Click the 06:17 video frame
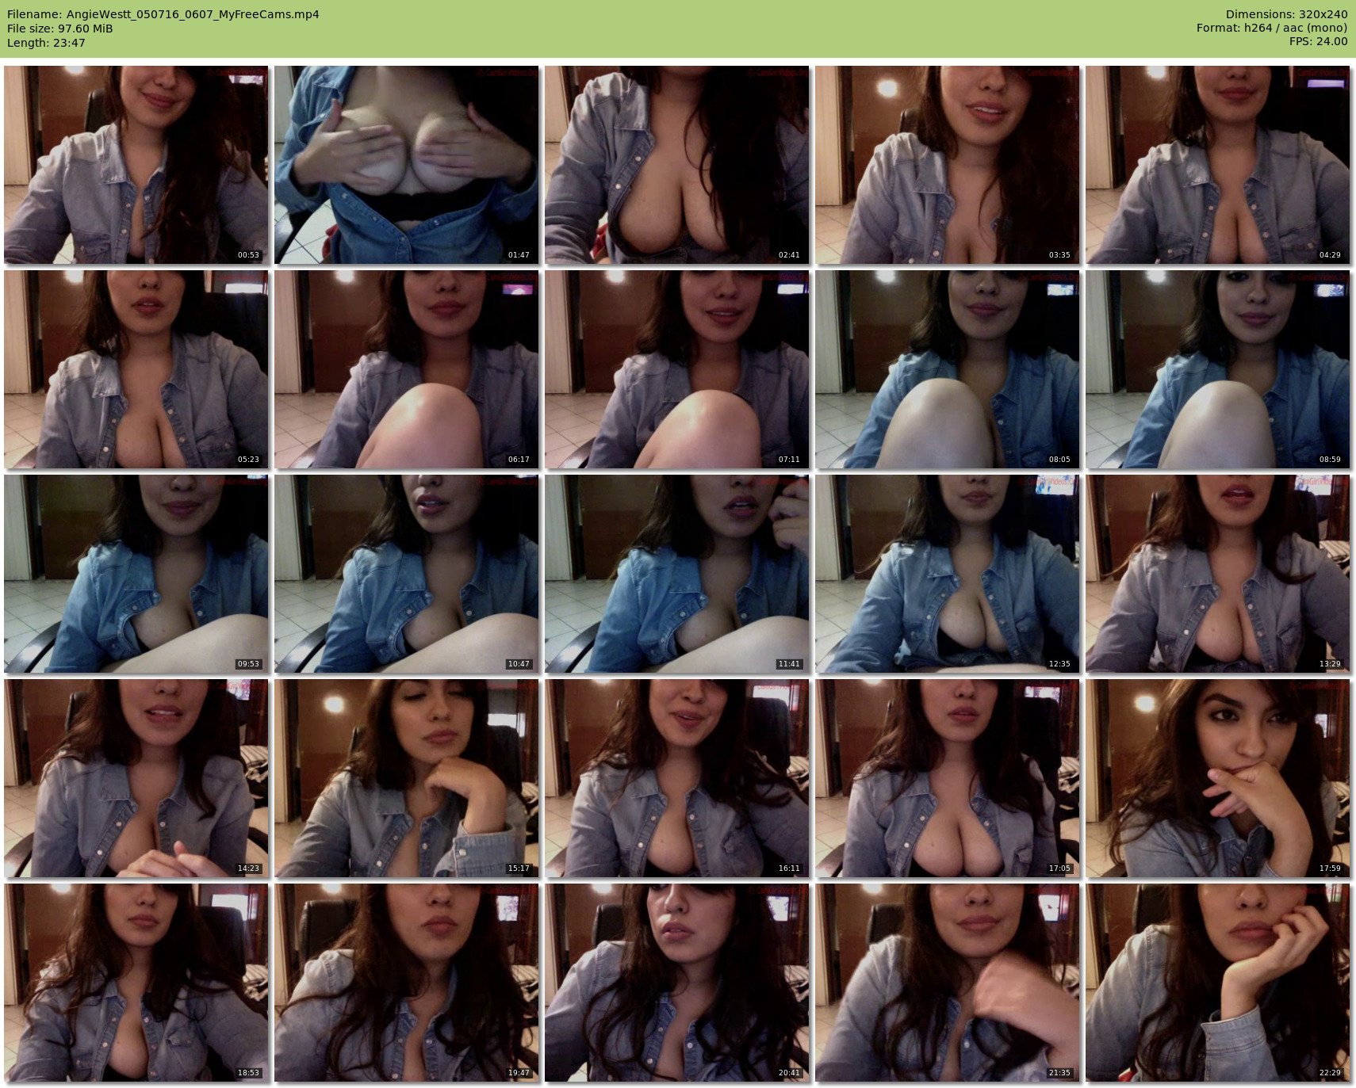 (406, 369)
